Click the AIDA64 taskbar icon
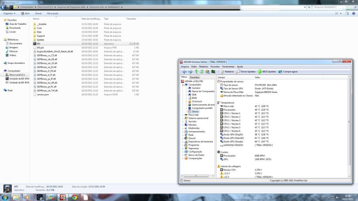This screenshot has width=358, height=201. coord(63,198)
